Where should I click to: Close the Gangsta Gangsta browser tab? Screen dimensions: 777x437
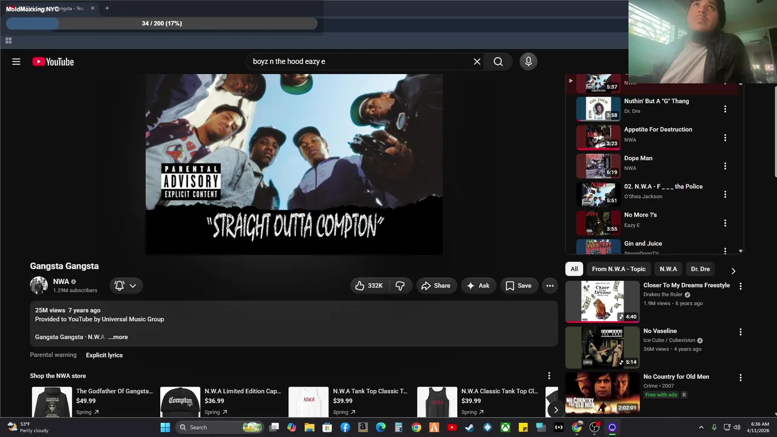(93, 8)
